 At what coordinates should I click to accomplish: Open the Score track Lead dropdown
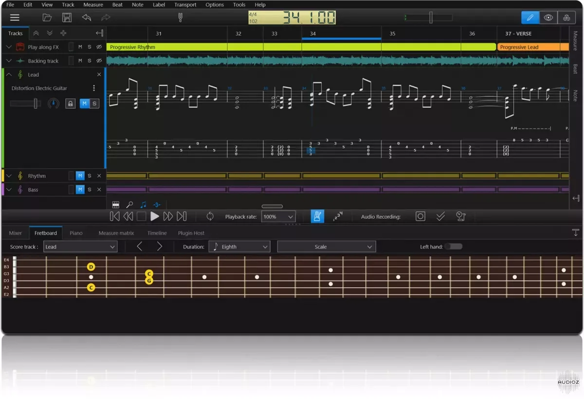(x=80, y=246)
